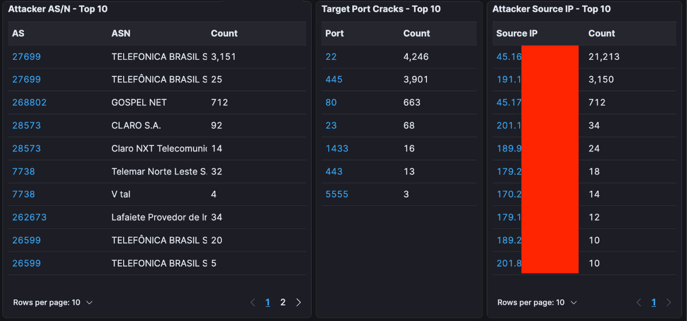The width and height of the screenshot is (687, 321).
Task: Go to next page in Attacker AS/N table
Action: tap(298, 302)
